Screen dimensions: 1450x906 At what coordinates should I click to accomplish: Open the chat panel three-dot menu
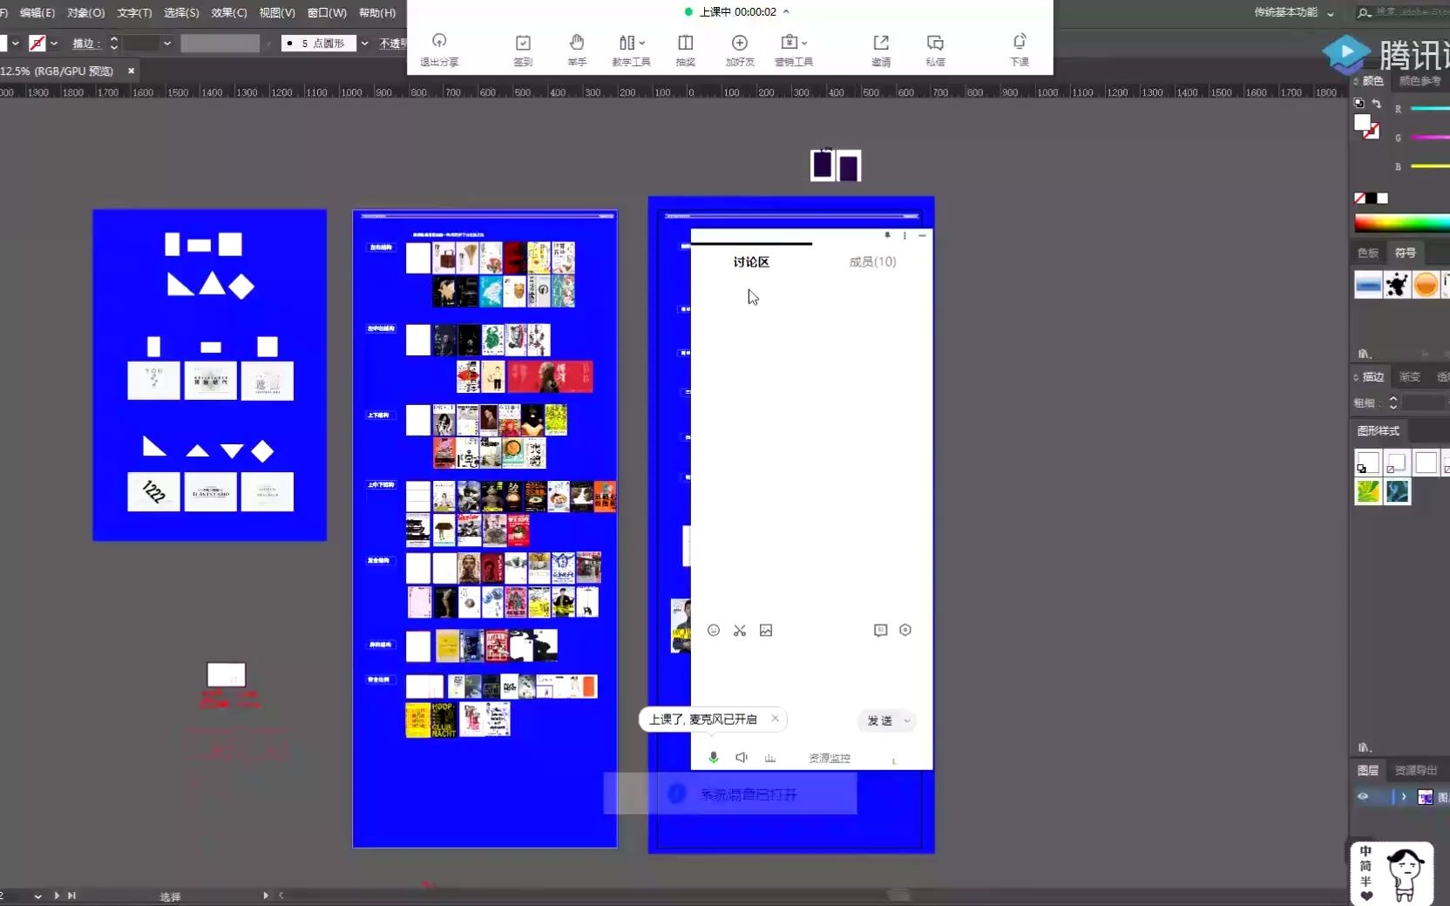click(905, 235)
